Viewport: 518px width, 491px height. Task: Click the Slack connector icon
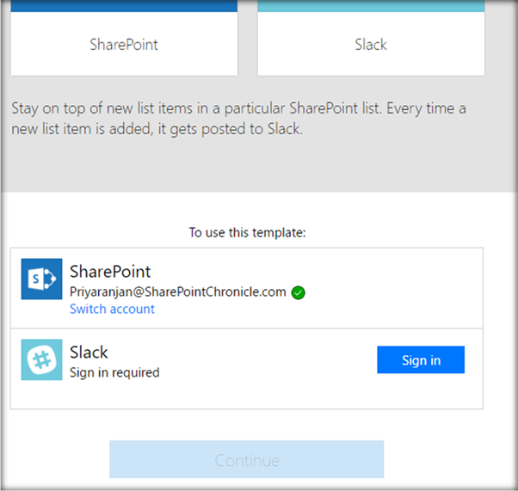click(x=41, y=359)
